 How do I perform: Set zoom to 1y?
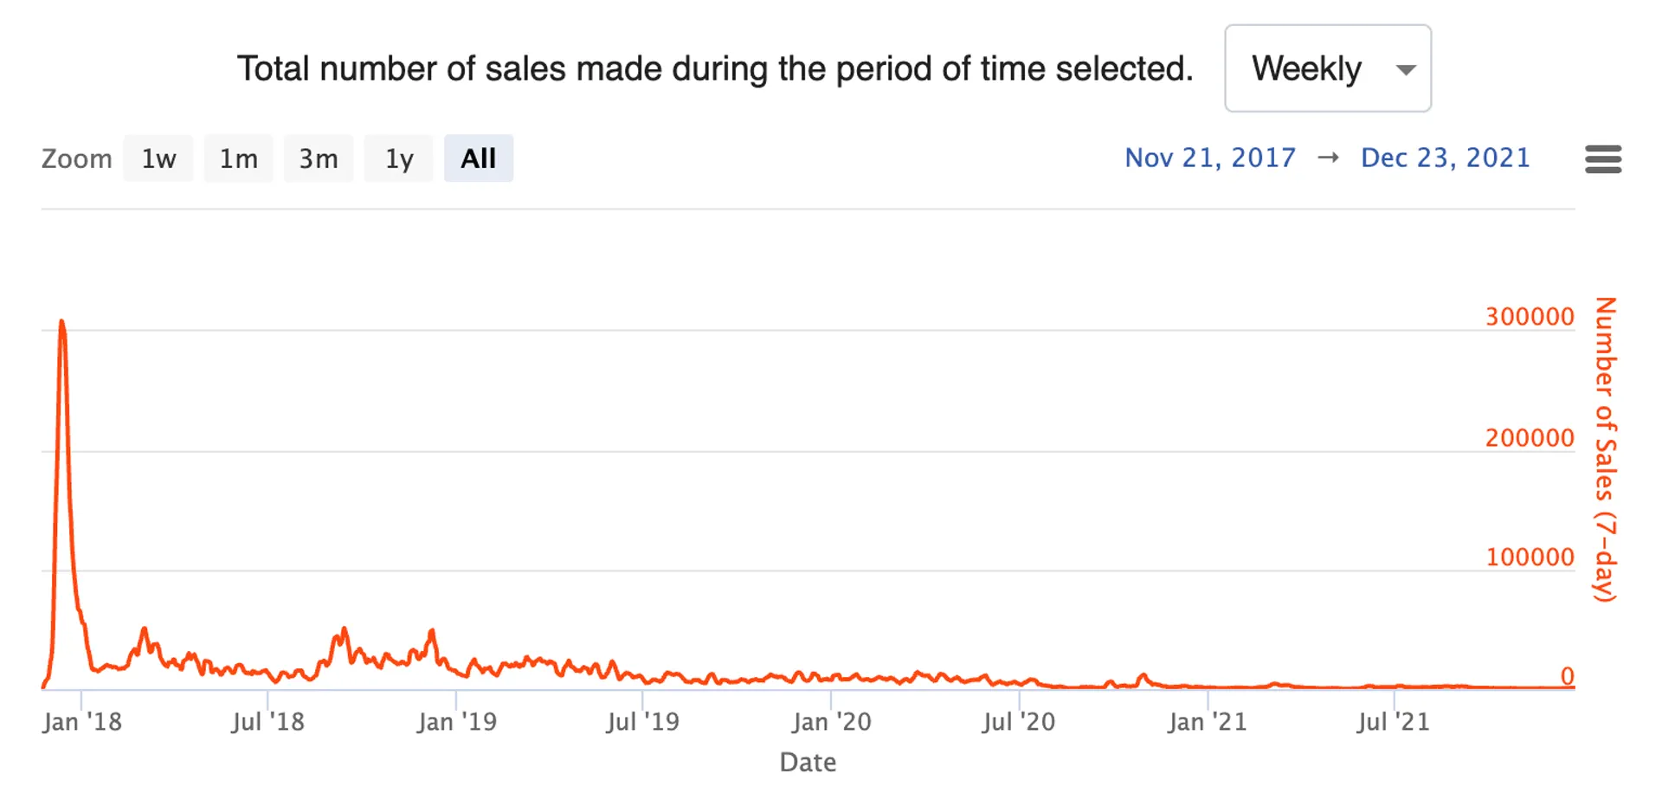(x=398, y=158)
